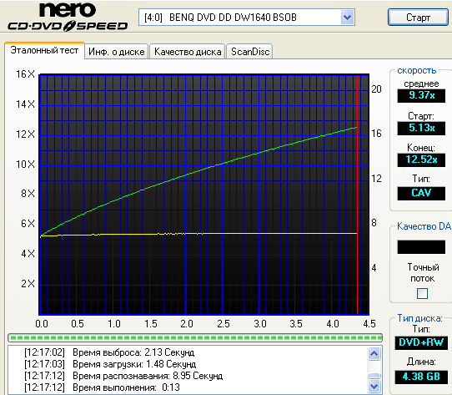The height and width of the screenshot is (395, 452).
Task: Click the log scroll up arrow
Action: pos(374,353)
